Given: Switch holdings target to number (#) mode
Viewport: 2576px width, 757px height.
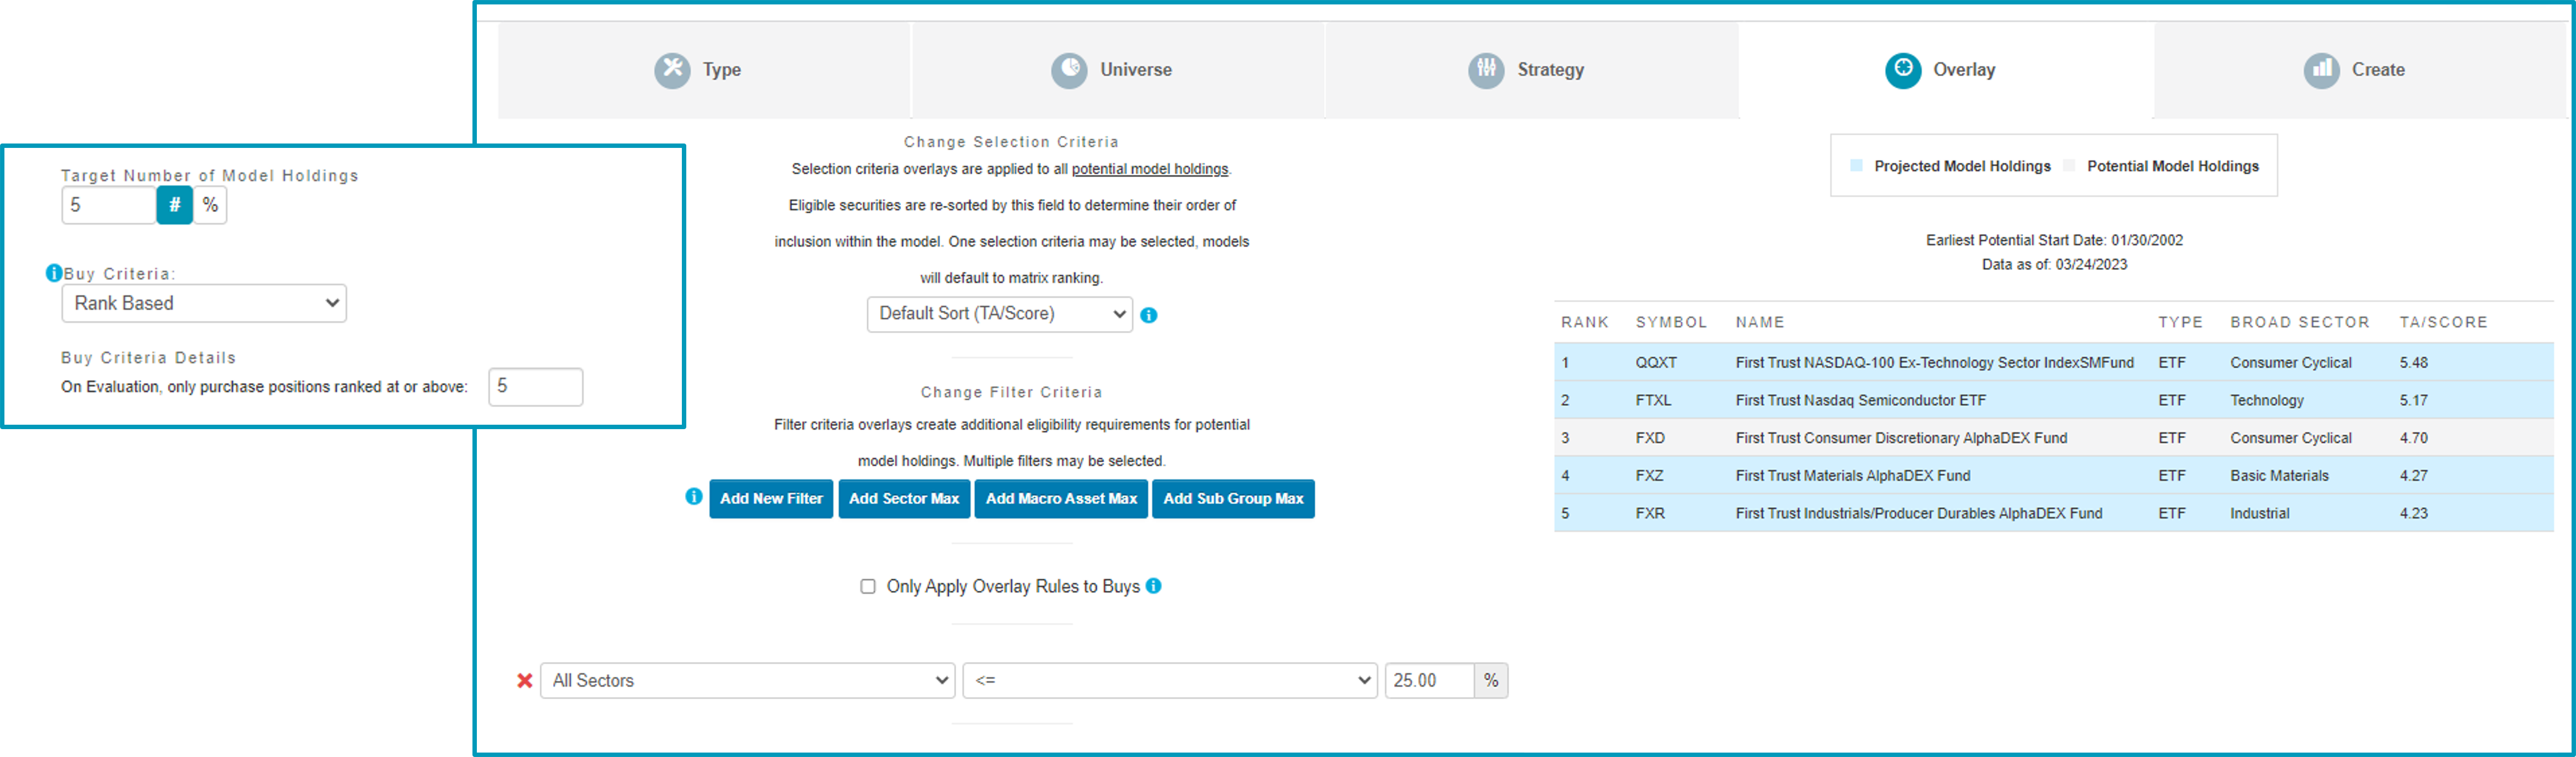Looking at the screenshot, I should [175, 205].
